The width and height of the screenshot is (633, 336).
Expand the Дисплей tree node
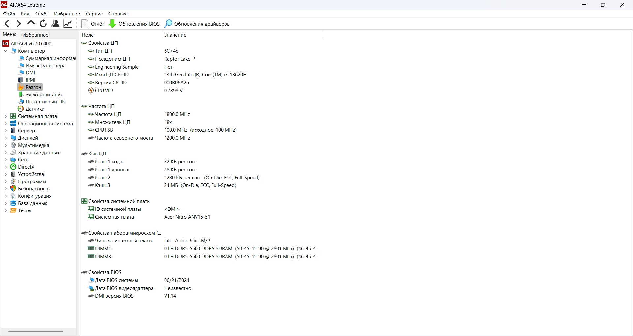click(x=6, y=138)
